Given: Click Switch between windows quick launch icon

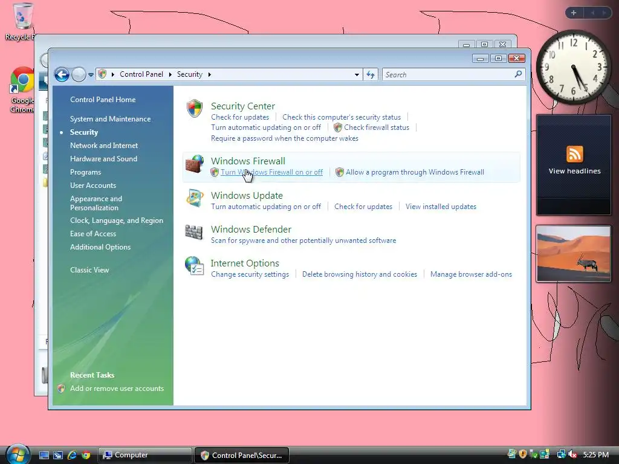Looking at the screenshot, I should pos(58,455).
